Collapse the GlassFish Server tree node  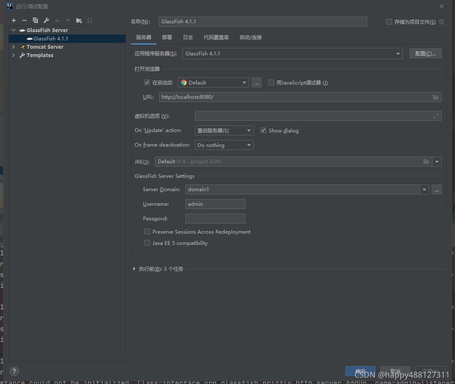tap(13, 30)
